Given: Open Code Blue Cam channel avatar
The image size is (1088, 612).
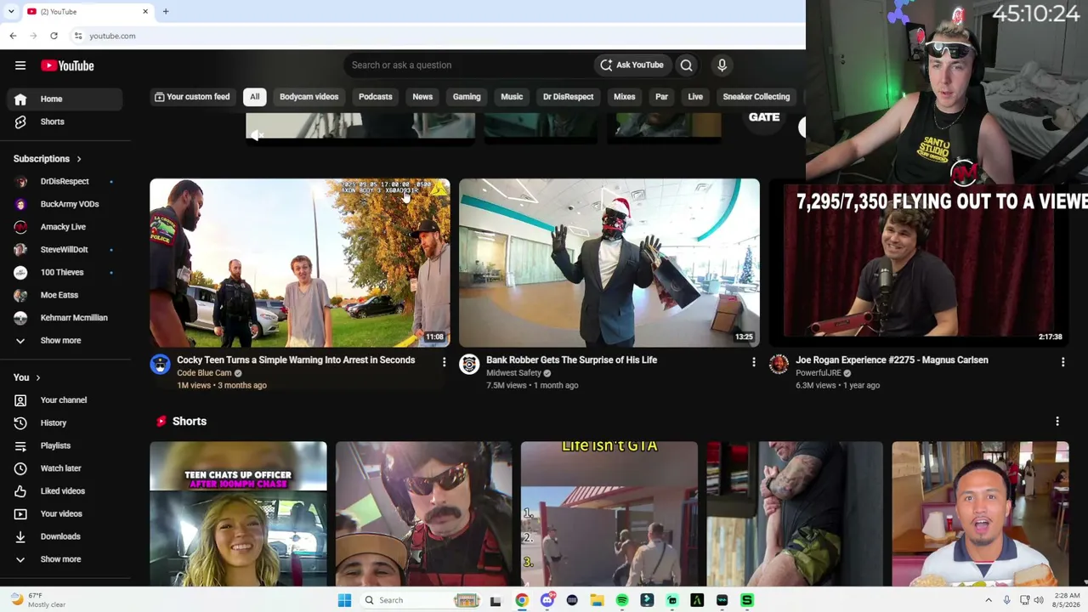Looking at the screenshot, I should coord(160,365).
